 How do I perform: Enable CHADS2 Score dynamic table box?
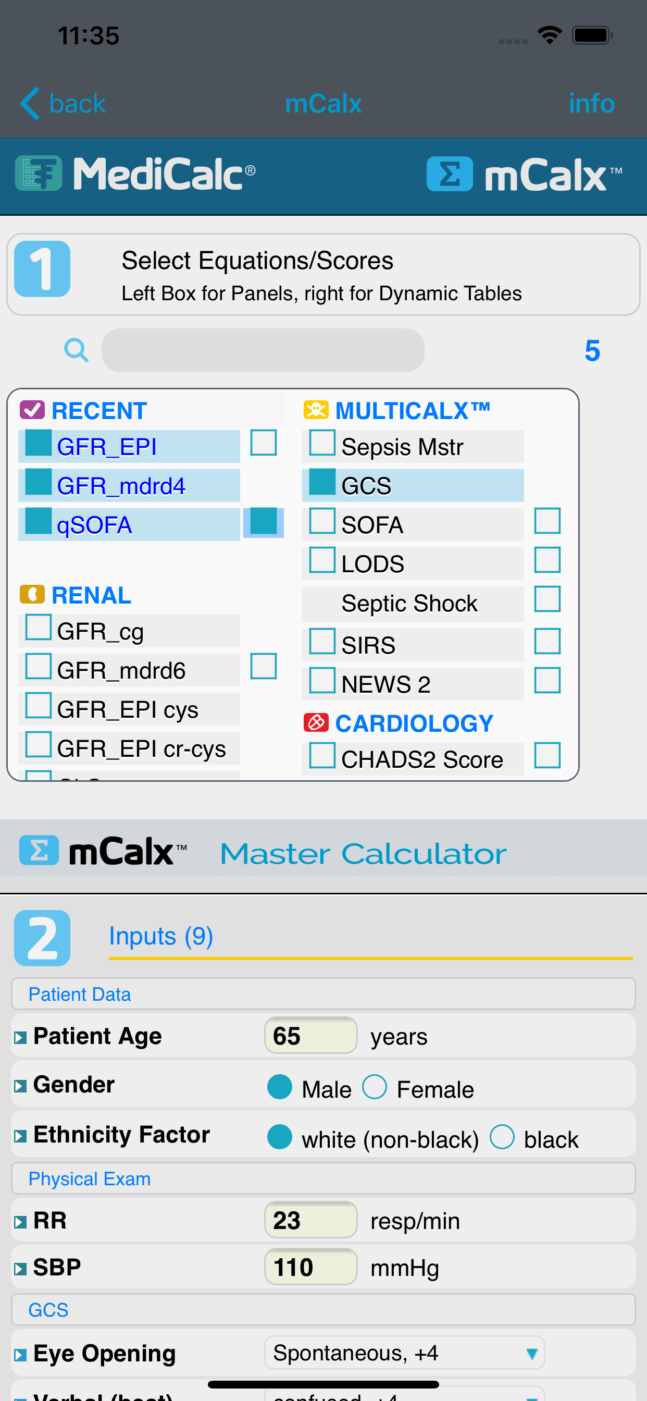tap(548, 755)
